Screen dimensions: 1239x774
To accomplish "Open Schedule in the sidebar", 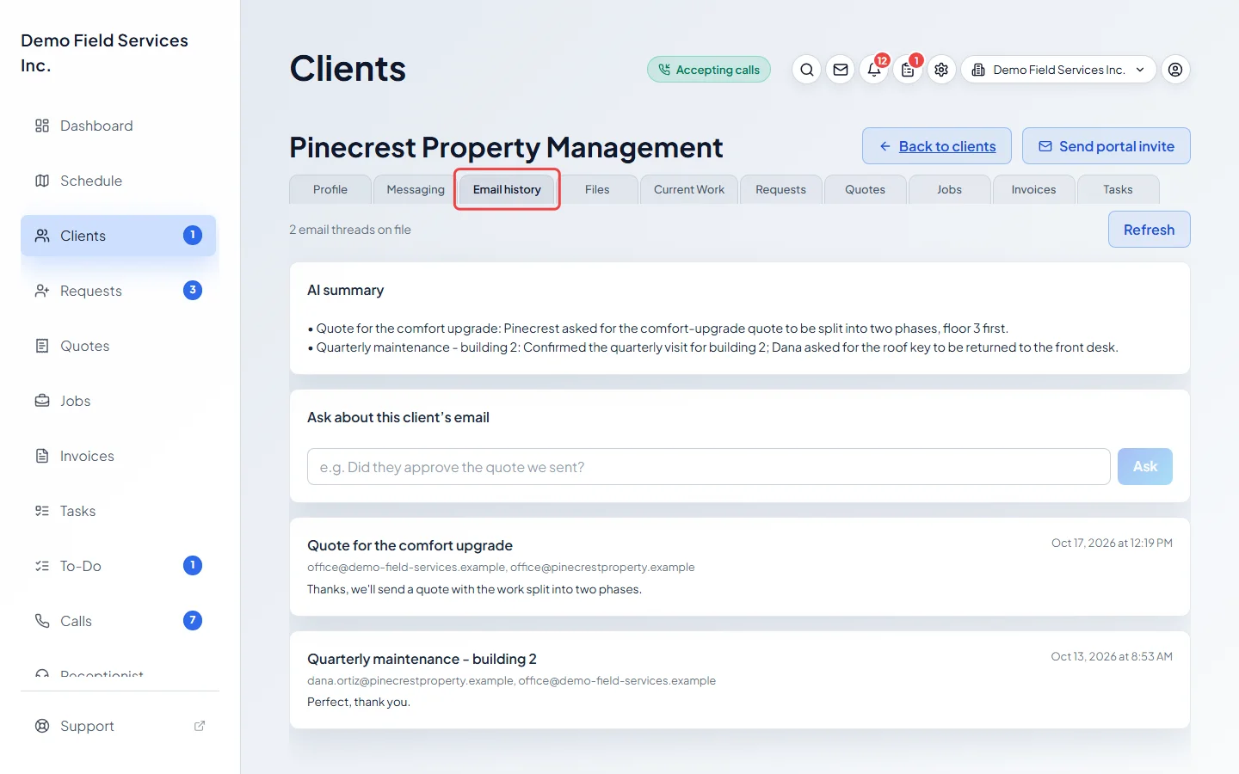I will tap(119, 181).
